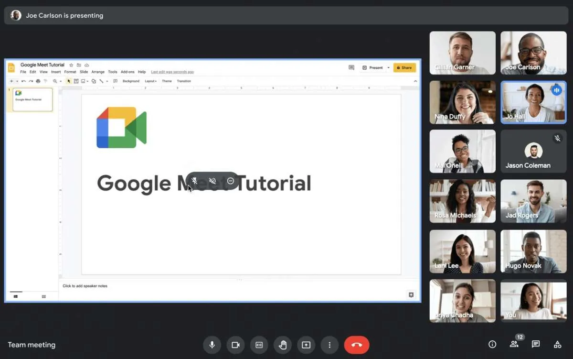Select the Line tool

[101, 81]
